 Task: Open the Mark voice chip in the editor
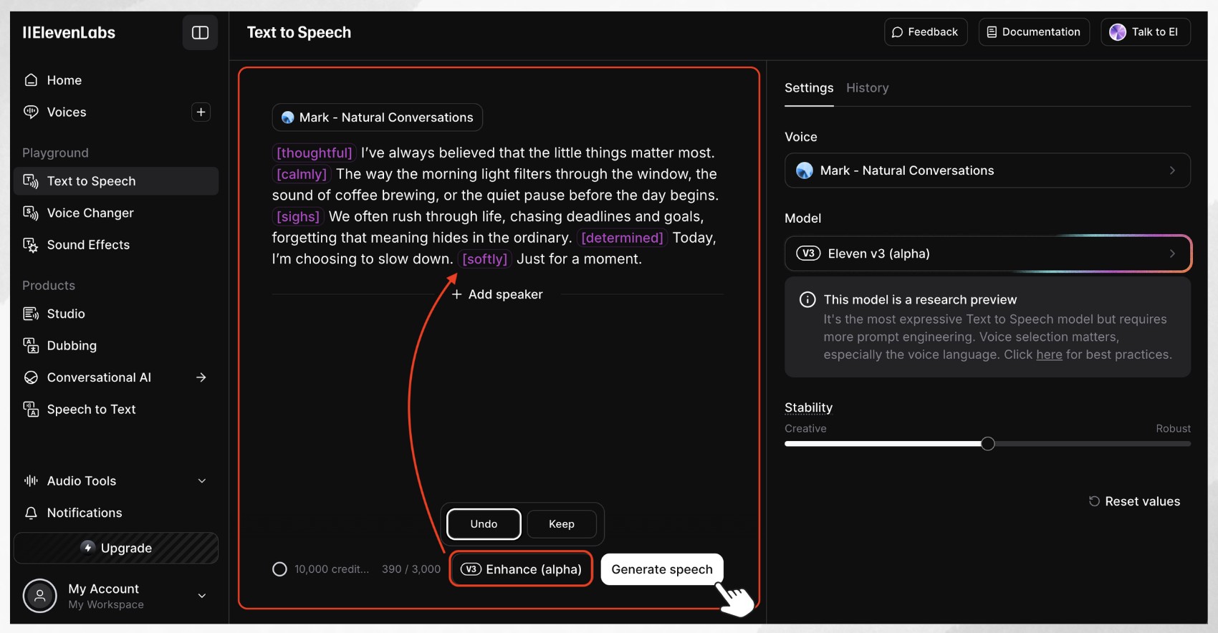tap(378, 117)
